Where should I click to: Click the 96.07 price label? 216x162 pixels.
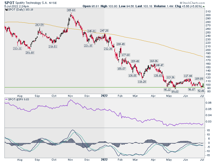(x=192, y=89)
